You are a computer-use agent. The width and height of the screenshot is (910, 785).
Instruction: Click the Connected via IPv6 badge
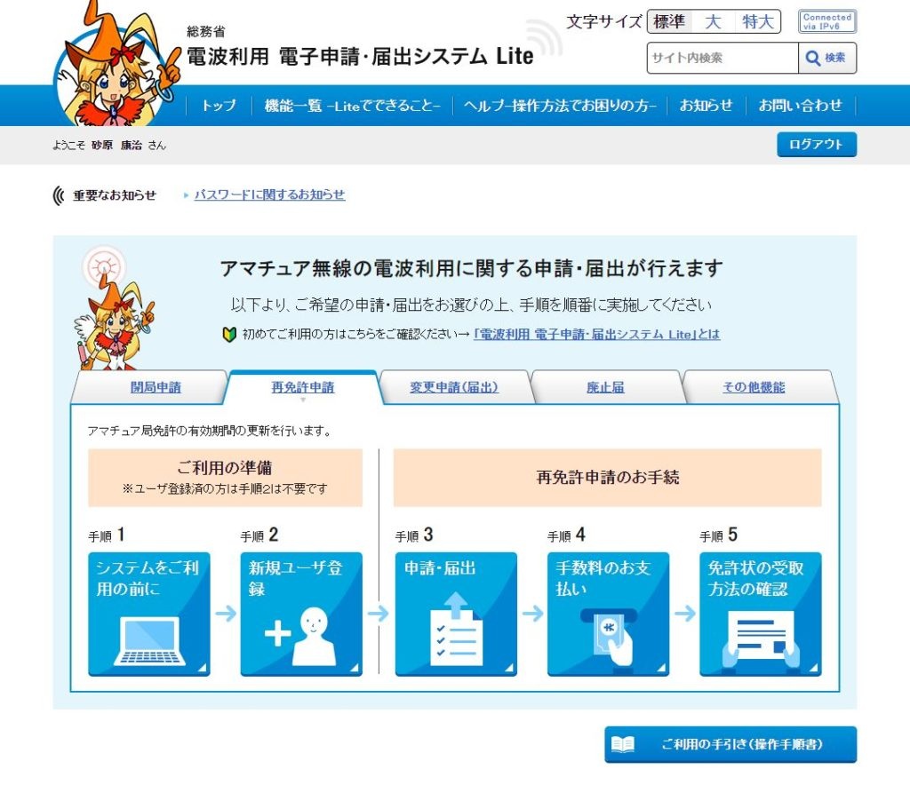826,21
